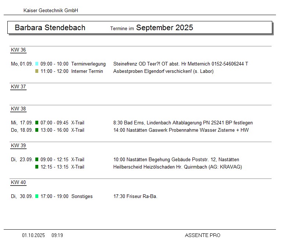
Task: Click the Barbara Stendebach name title
Action: pos(50,28)
